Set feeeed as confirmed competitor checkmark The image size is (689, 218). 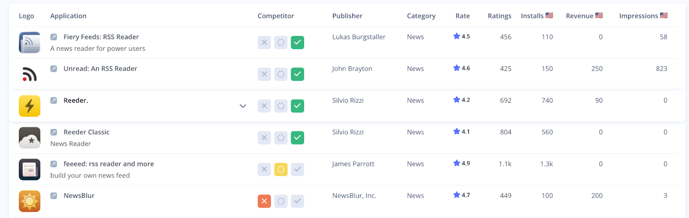pyautogui.click(x=297, y=169)
